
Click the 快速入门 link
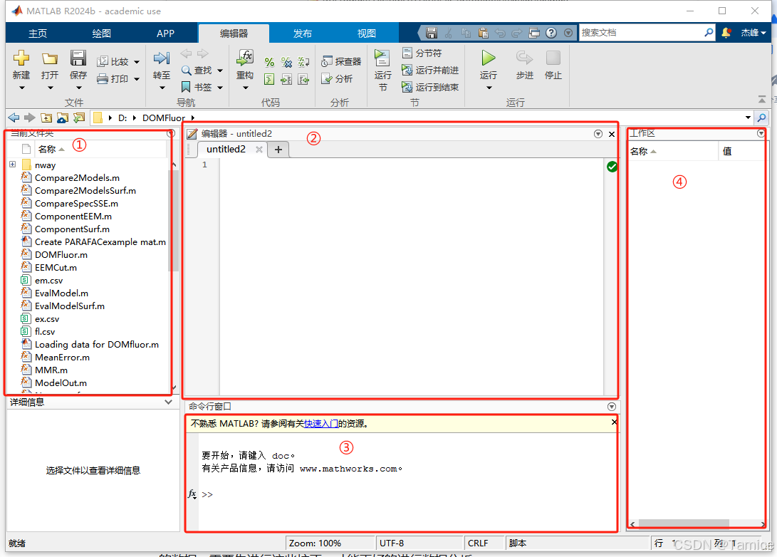321,424
